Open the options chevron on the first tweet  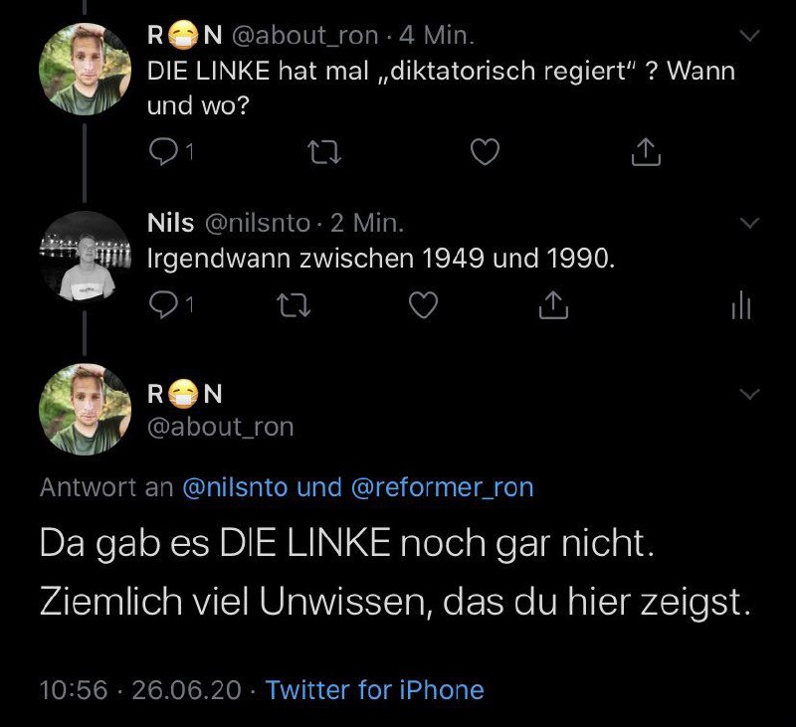[750, 37]
